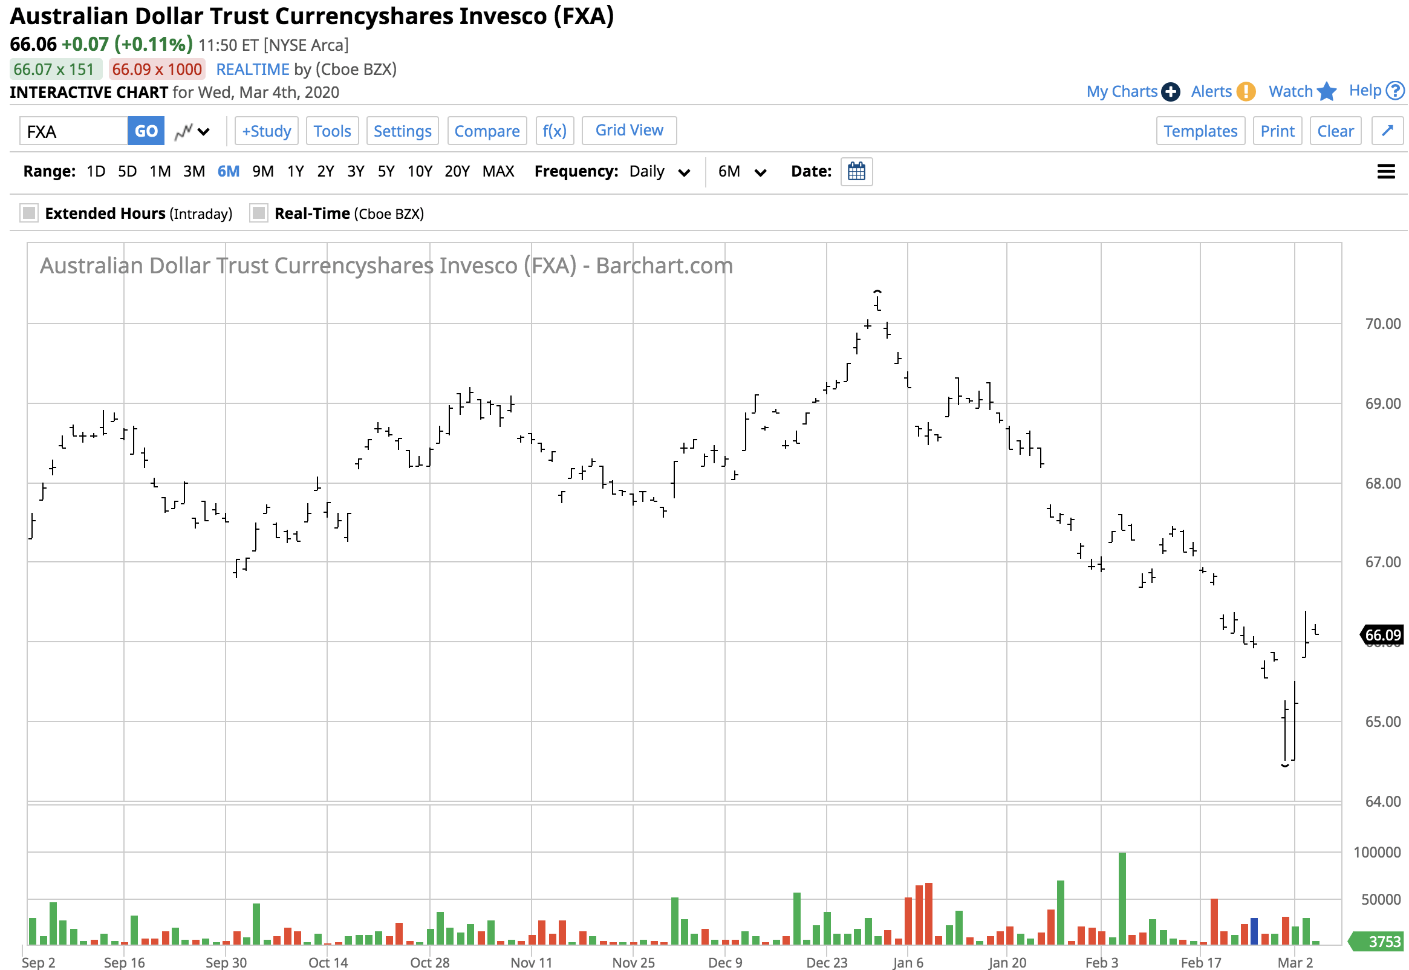Select the 3M range

coord(194,171)
